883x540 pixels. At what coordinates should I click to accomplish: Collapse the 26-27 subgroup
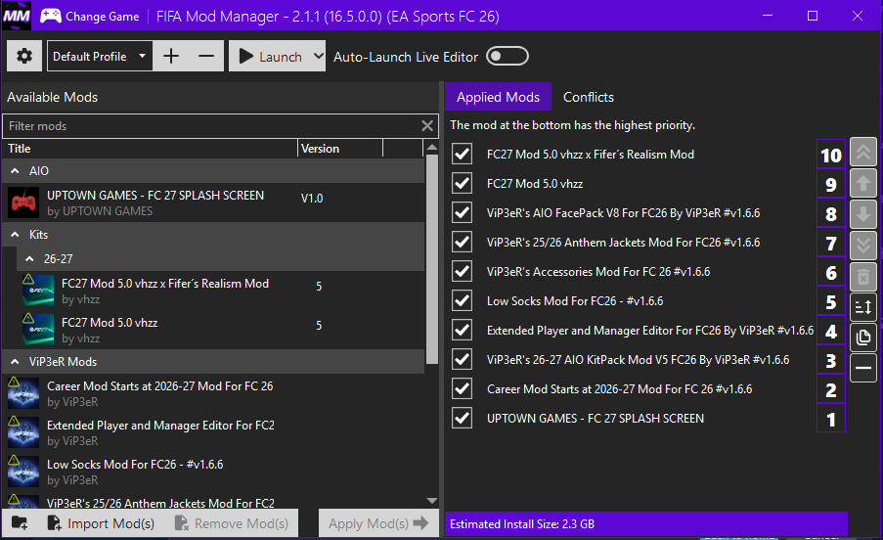click(x=30, y=258)
